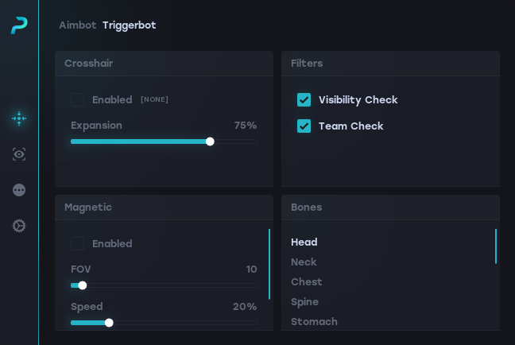Select the Neck bone

tap(304, 262)
